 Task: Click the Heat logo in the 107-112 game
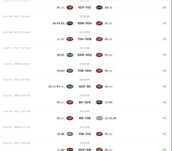point(70,8)
